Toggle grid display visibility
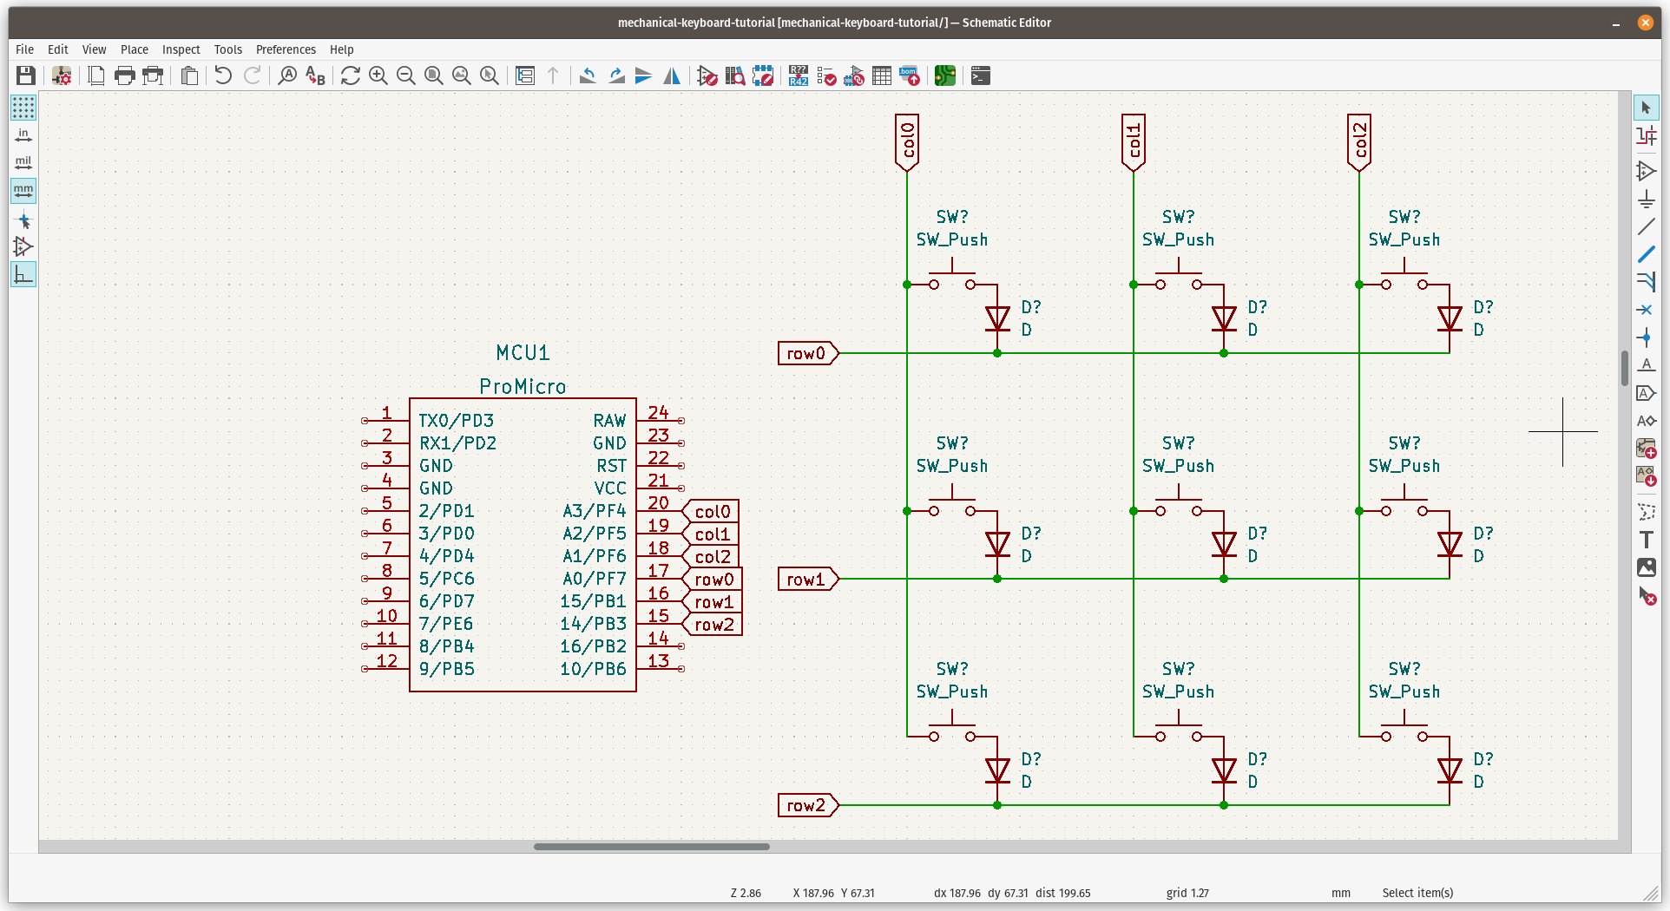Image resolution: width=1670 pixels, height=911 pixels. click(x=23, y=108)
